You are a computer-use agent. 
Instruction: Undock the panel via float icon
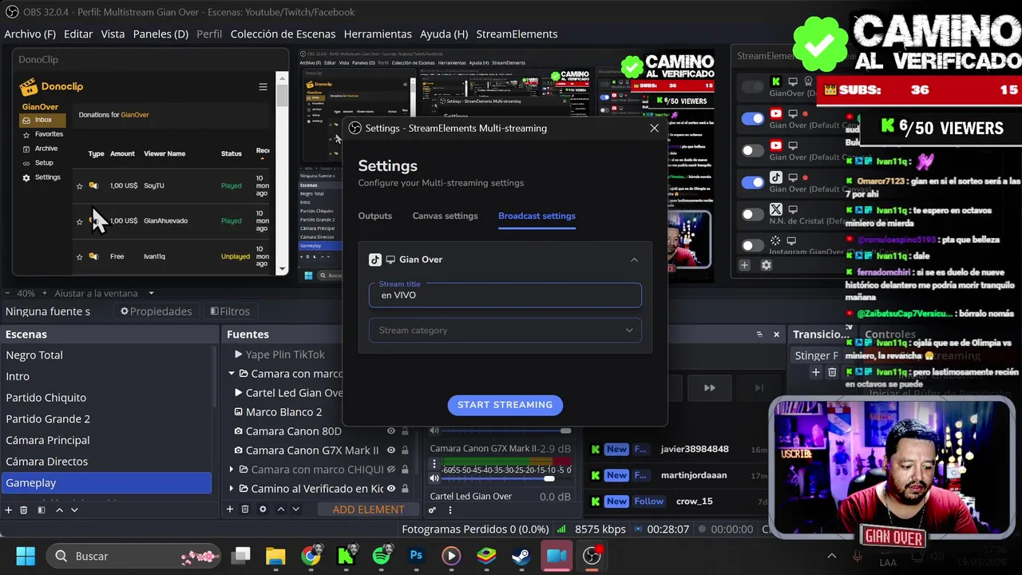[x=759, y=335]
